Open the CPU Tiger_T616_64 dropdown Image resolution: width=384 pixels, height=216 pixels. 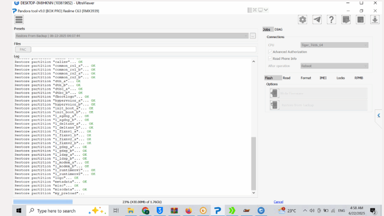[334, 45]
